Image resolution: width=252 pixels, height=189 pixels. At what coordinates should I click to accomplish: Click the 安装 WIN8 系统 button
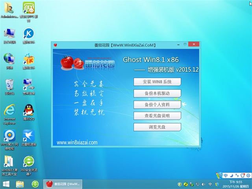(x=157, y=82)
